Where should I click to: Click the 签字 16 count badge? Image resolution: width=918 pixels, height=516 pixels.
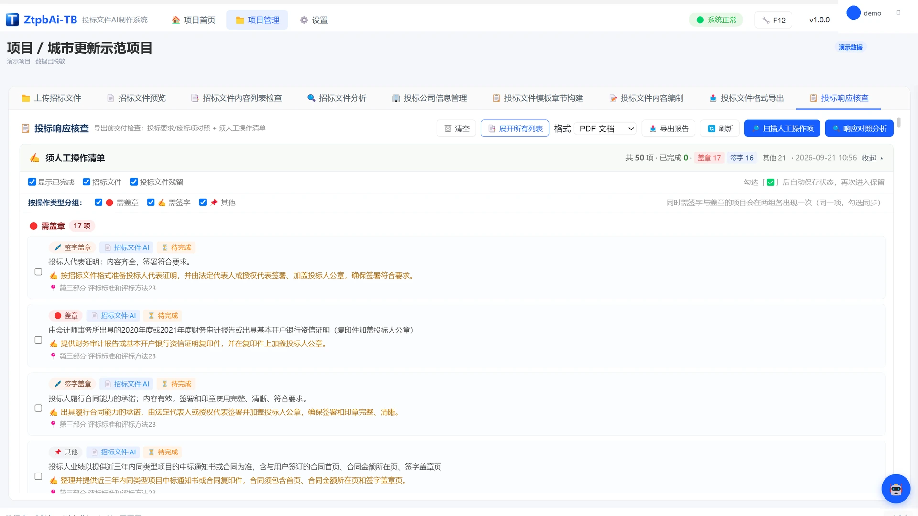tap(742, 158)
